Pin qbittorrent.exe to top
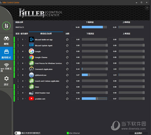Image resolution: width=151 pixels, height=135 pixels. (x=18, y=75)
